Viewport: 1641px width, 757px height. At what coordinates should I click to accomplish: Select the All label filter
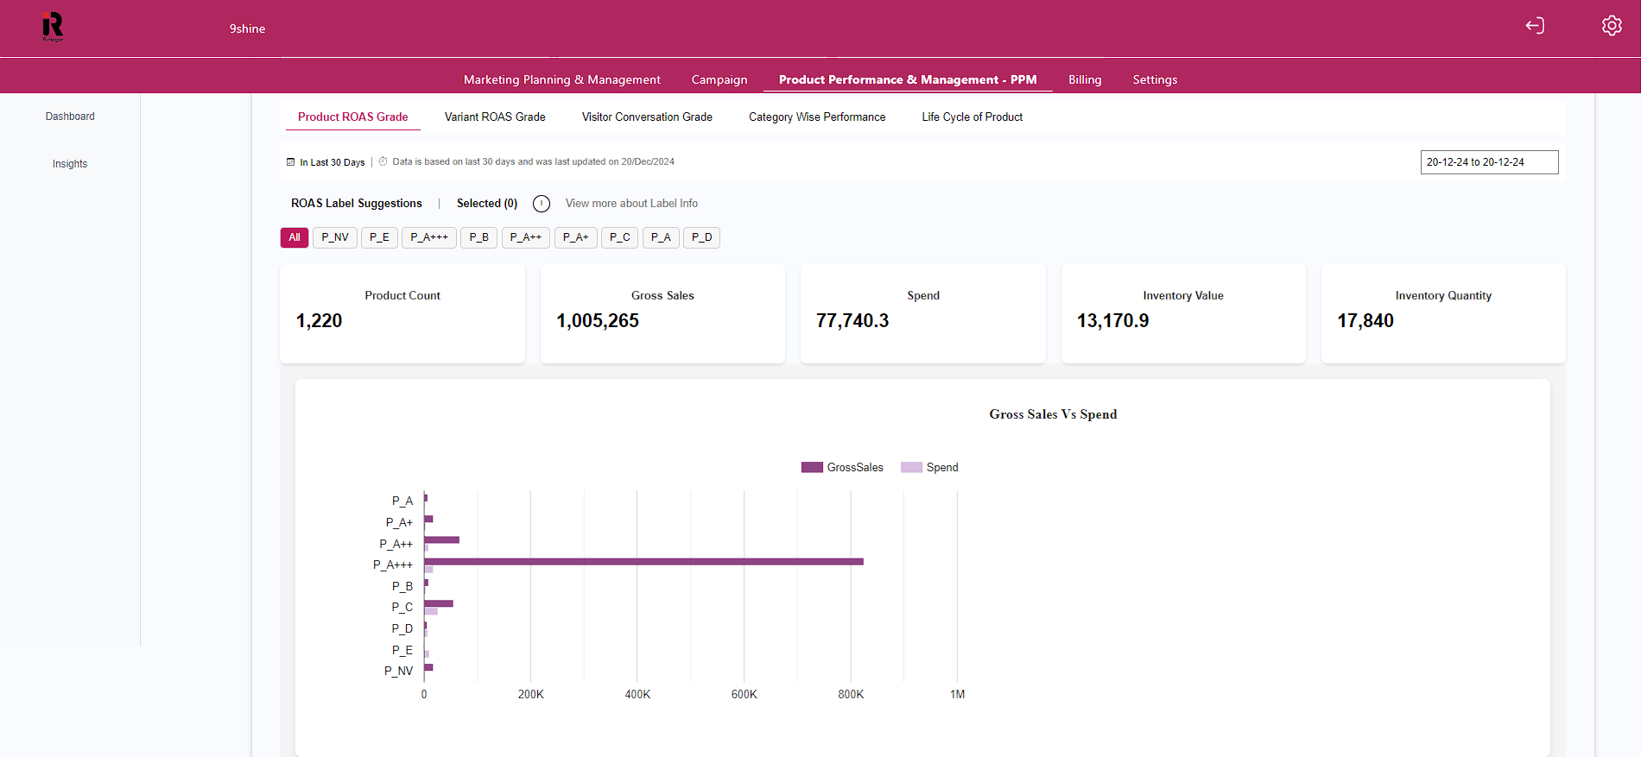[x=295, y=237]
